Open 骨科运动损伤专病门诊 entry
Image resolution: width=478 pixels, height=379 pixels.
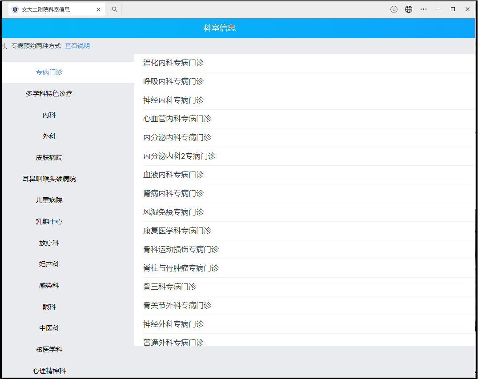(x=181, y=250)
